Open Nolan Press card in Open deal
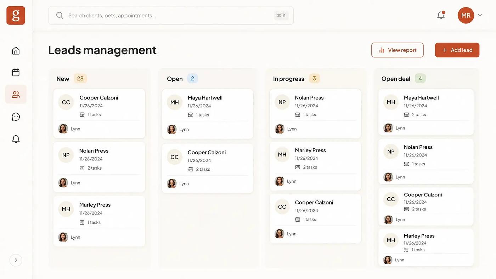The width and height of the screenshot is (496, 279). click(426, 161)
